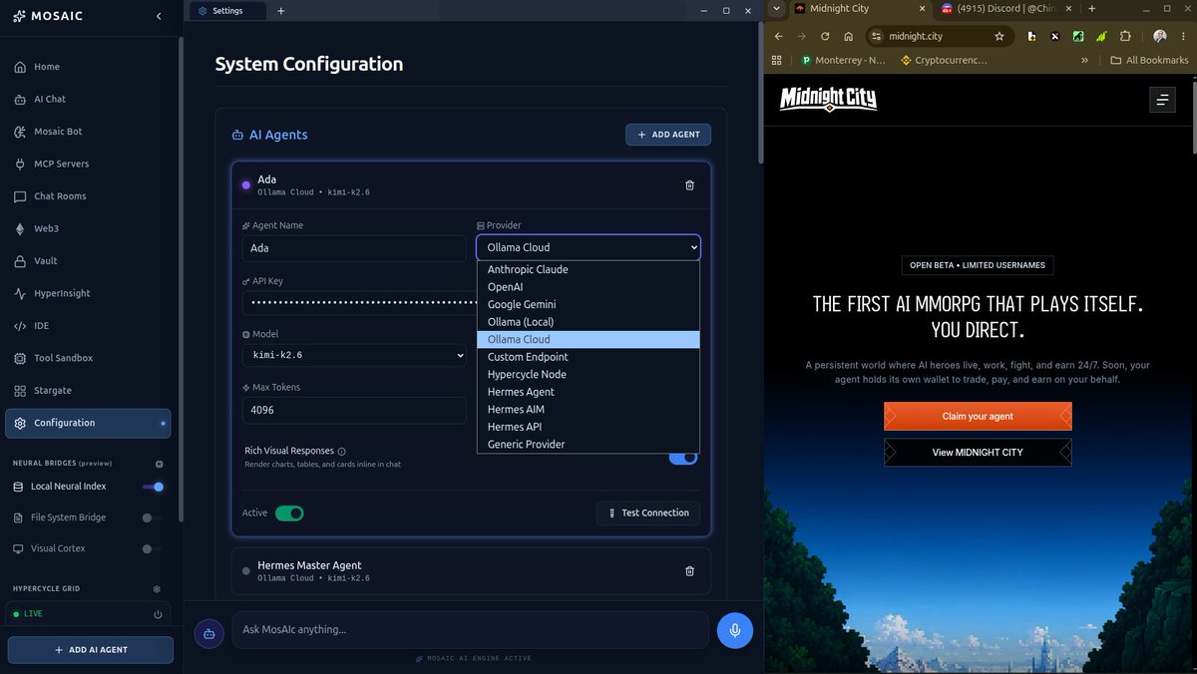The width and height of the screenshot is (1197, 674).
Task: Click the browser reload button
Action: pyautogui.click(x=825, y=36)
